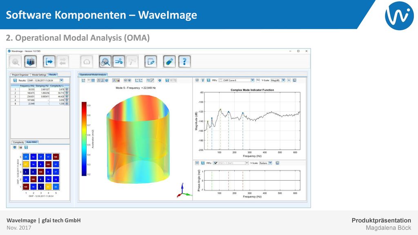This screenshot has width=418, height=235.
Task: Click the complexity value 50.715
Action: click(61, 93)
